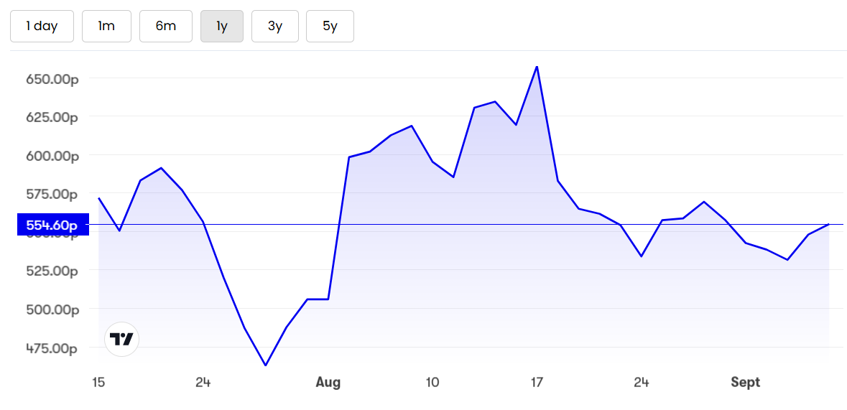Click the 10 date label on axis
Screen dimensions: 847x410
tap(432, 383)
